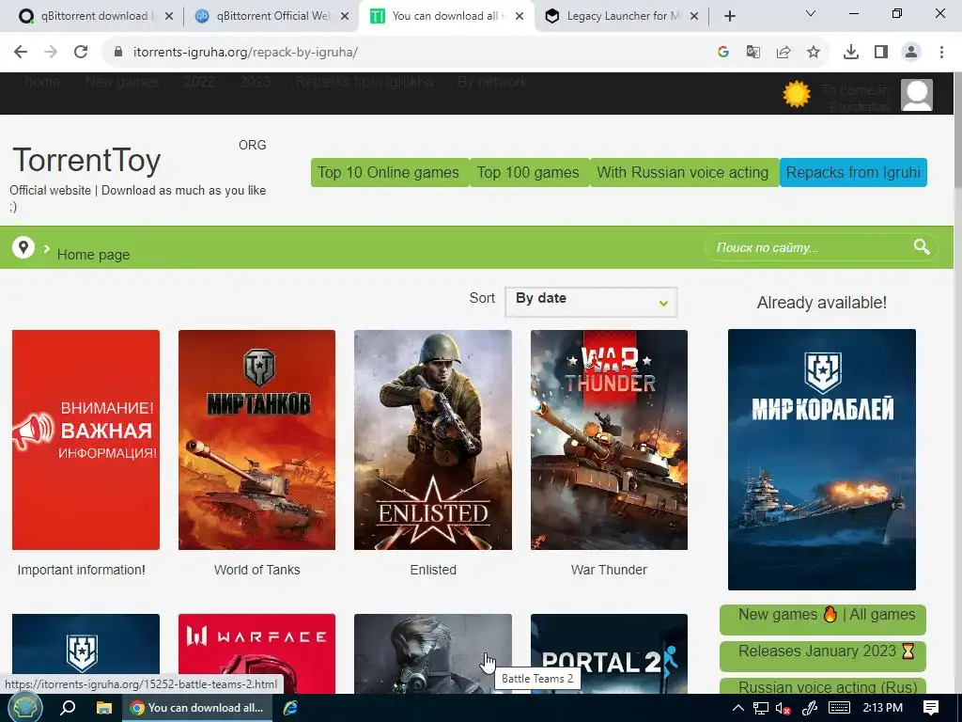Select the You can download all tab
Screen dimensions: 962x722
point(444,16)
